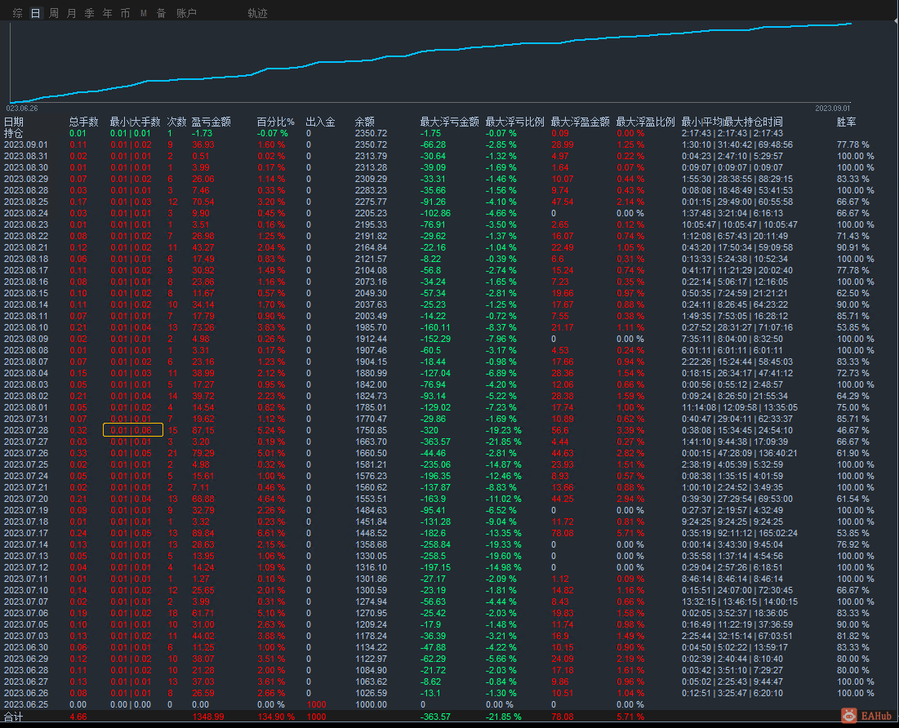This screenshot has width=899, height=728.
Task: Switch to the 综 summary tab
Action: (18, 13)
